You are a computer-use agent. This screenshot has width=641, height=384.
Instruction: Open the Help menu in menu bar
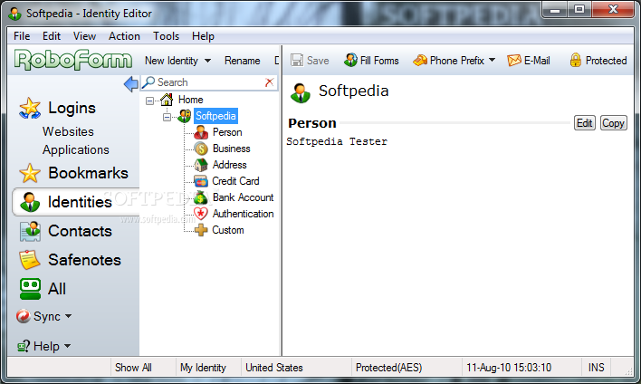coord(203,36)
